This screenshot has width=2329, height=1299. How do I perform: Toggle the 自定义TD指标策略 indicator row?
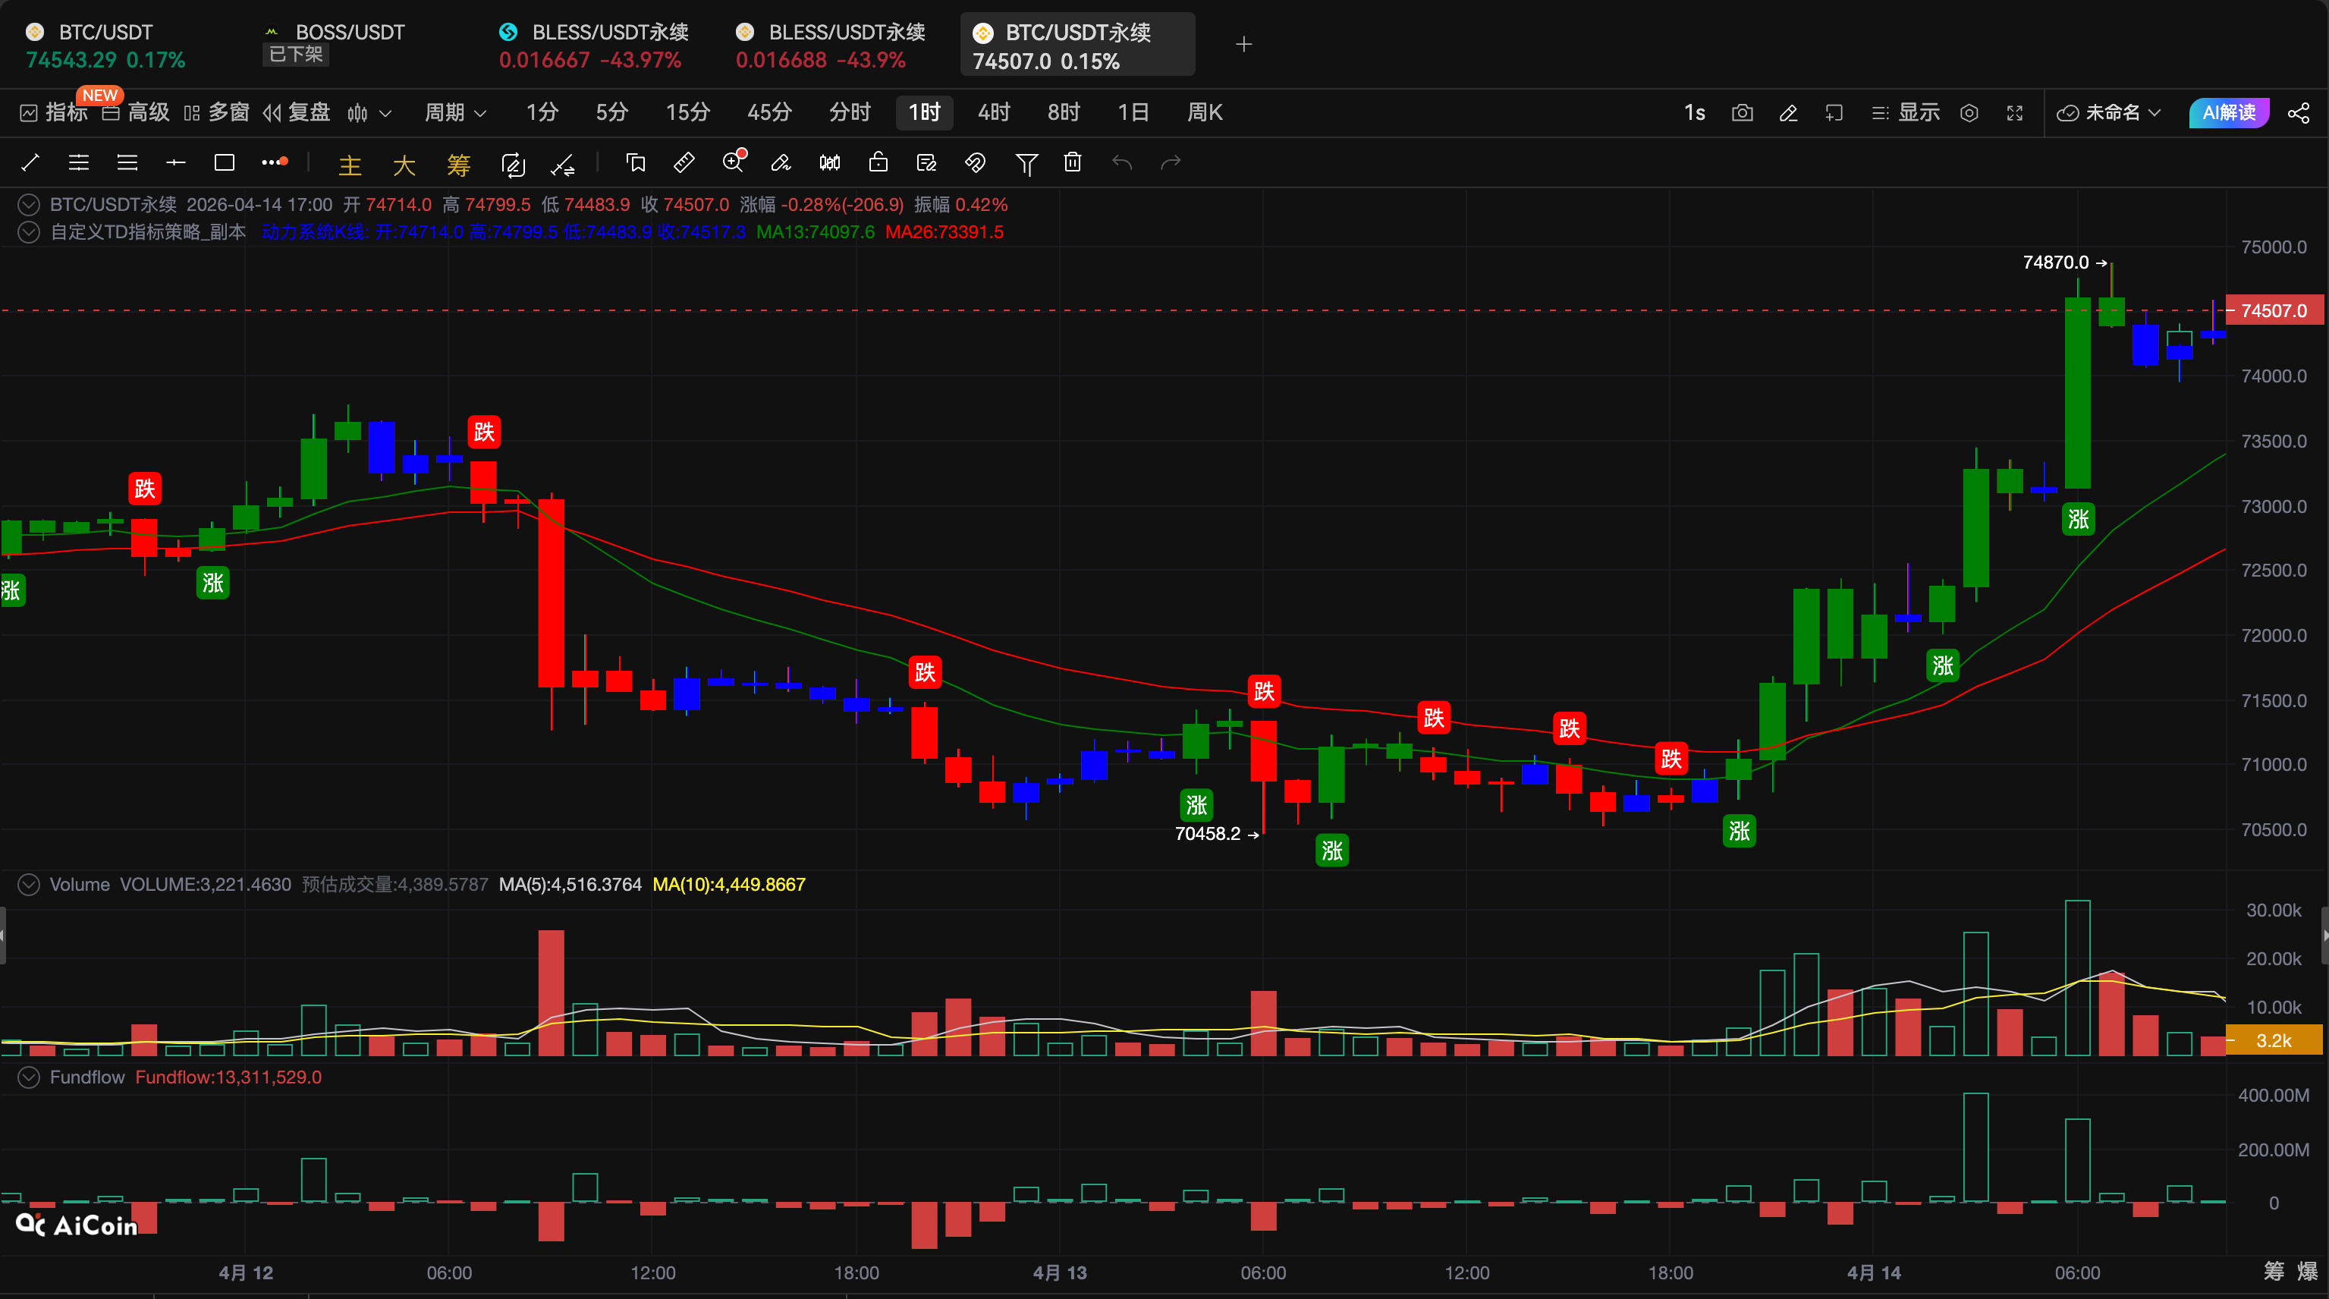point(29,232)
